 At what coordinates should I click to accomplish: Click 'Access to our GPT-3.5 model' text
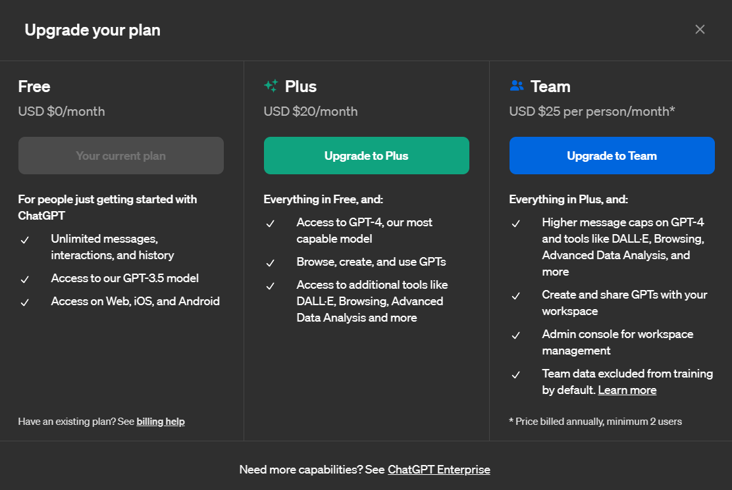(124, 278)
